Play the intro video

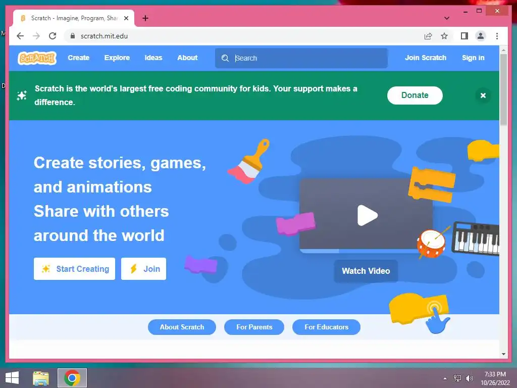[x=367, y=215]
